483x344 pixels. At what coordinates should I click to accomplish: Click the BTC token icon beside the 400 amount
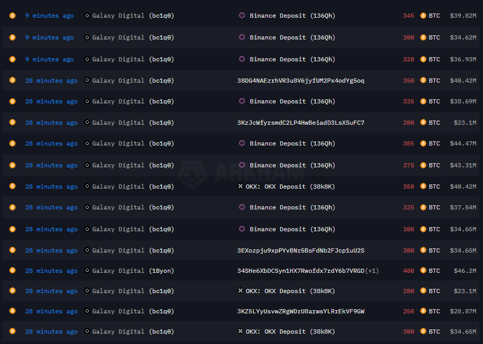[423, 271]
